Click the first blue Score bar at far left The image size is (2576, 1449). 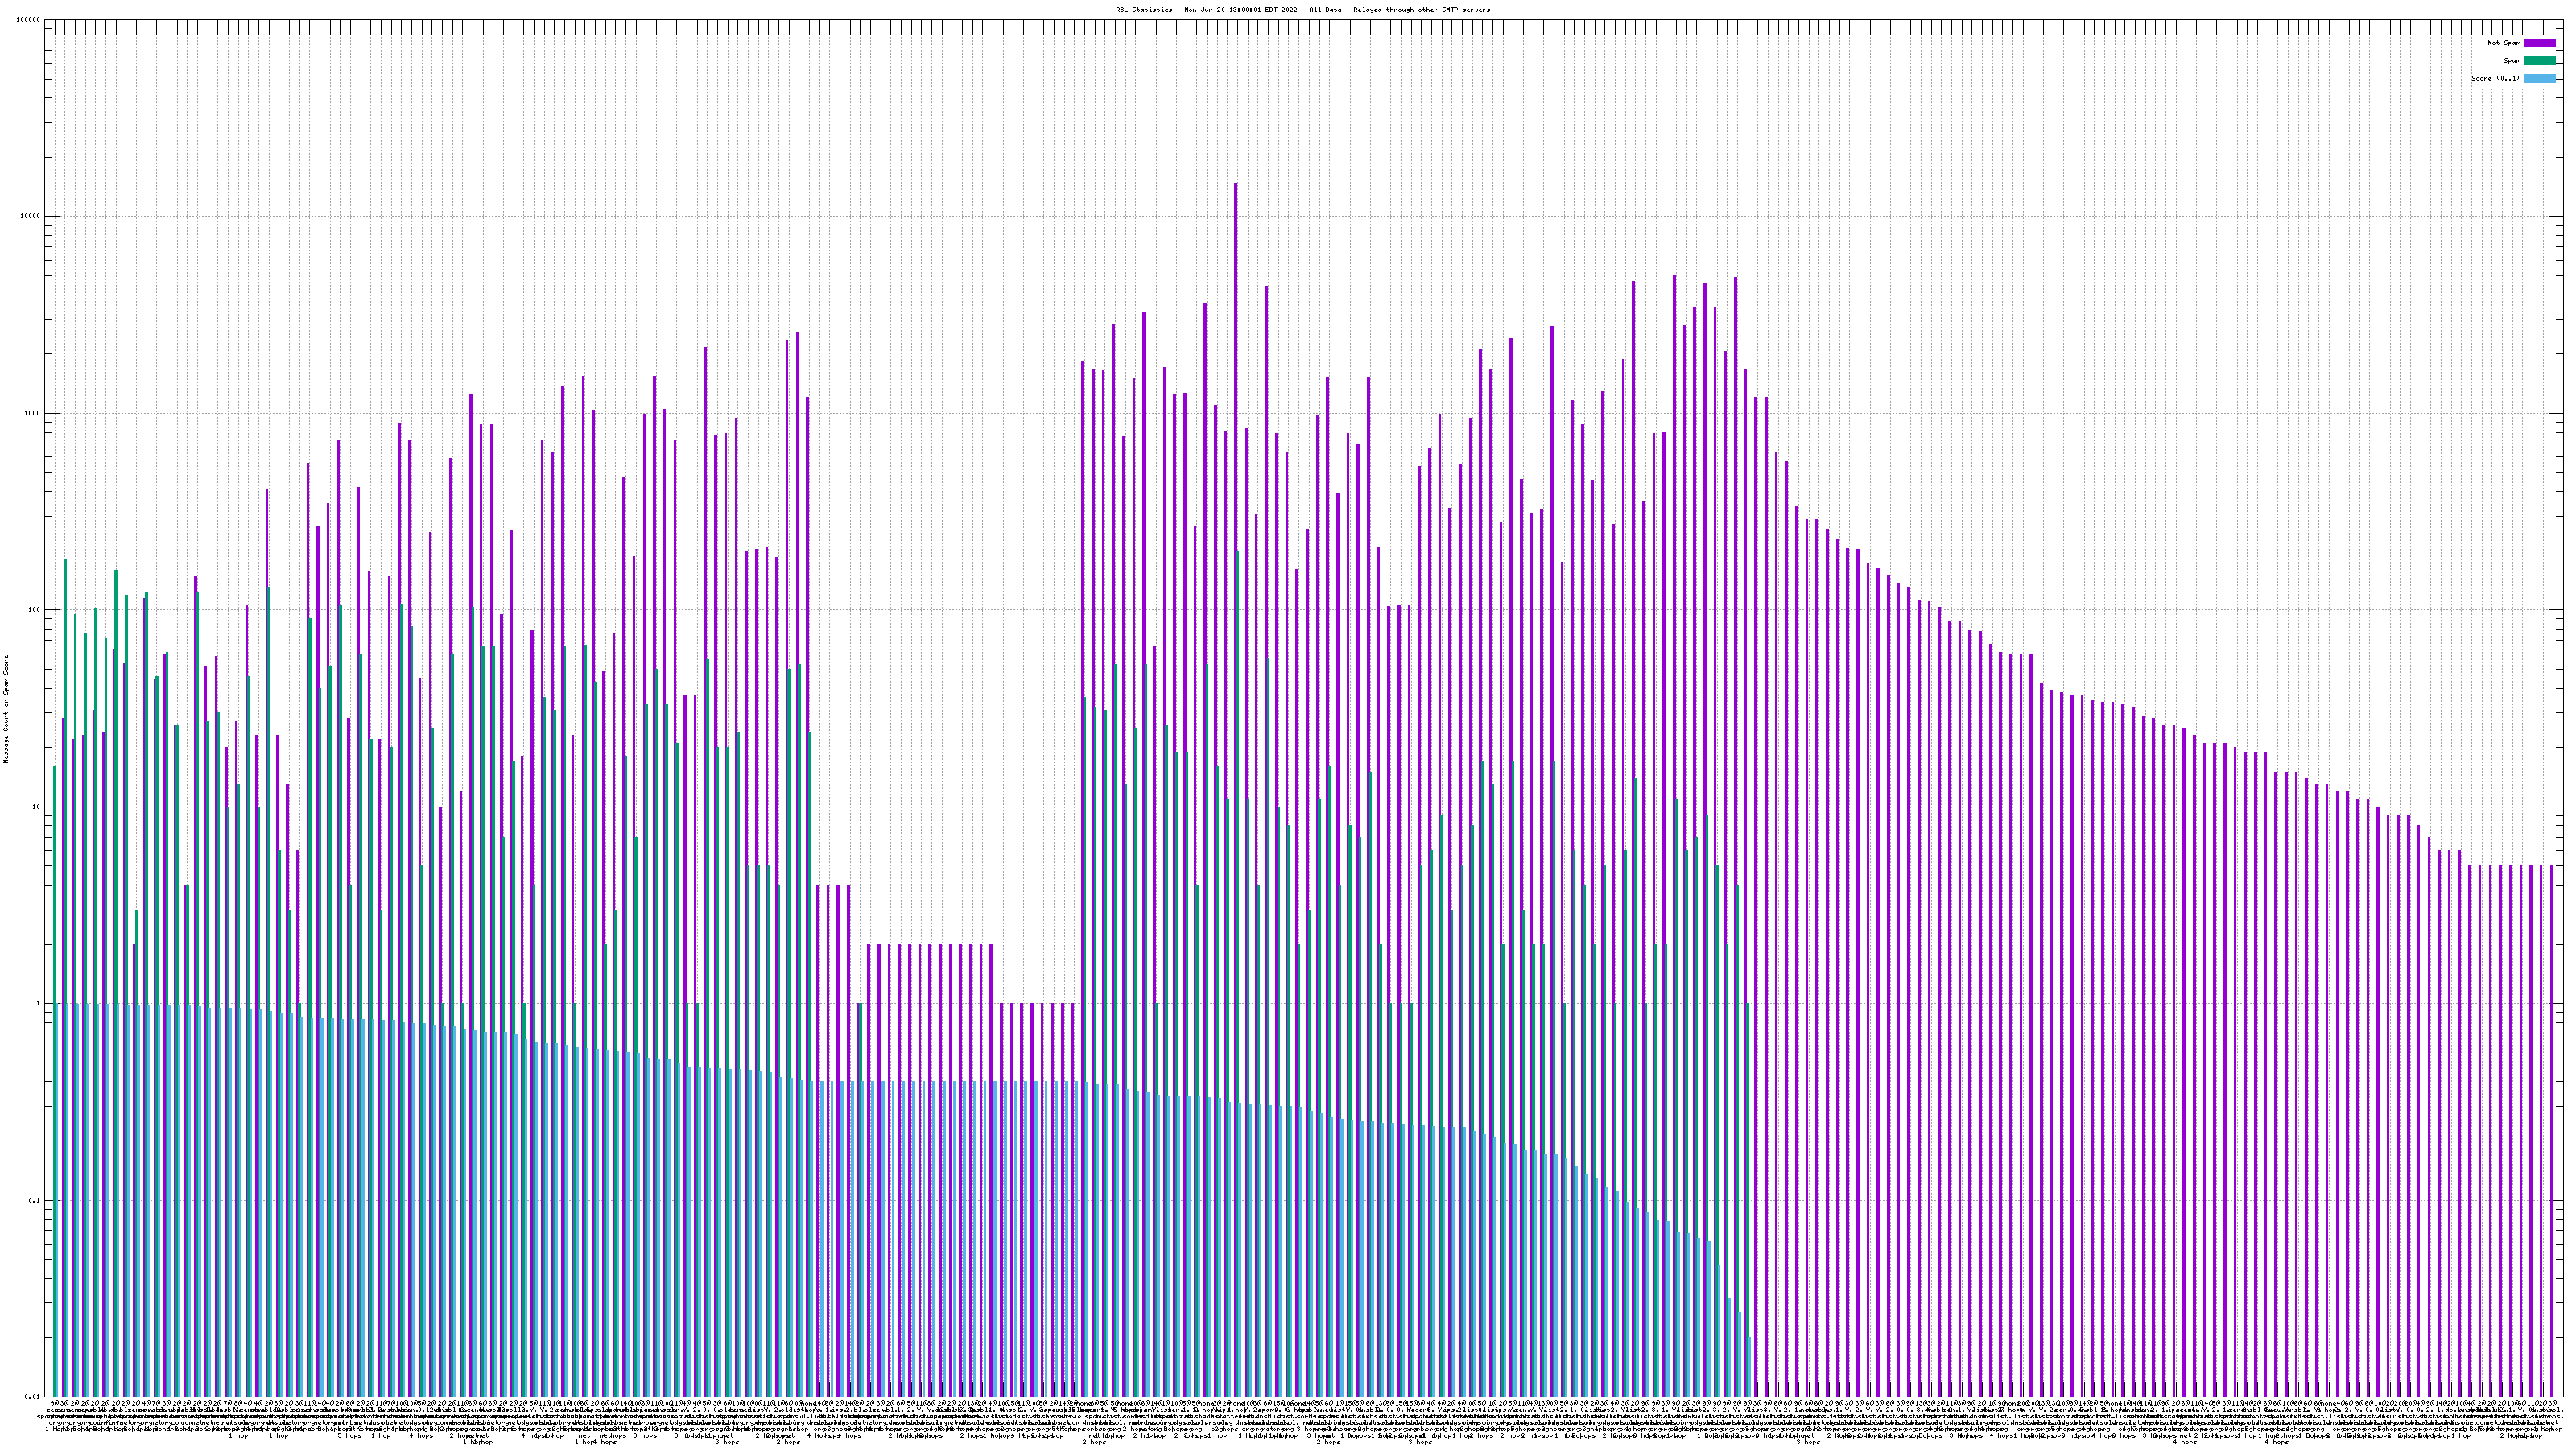coord(59,1200)
